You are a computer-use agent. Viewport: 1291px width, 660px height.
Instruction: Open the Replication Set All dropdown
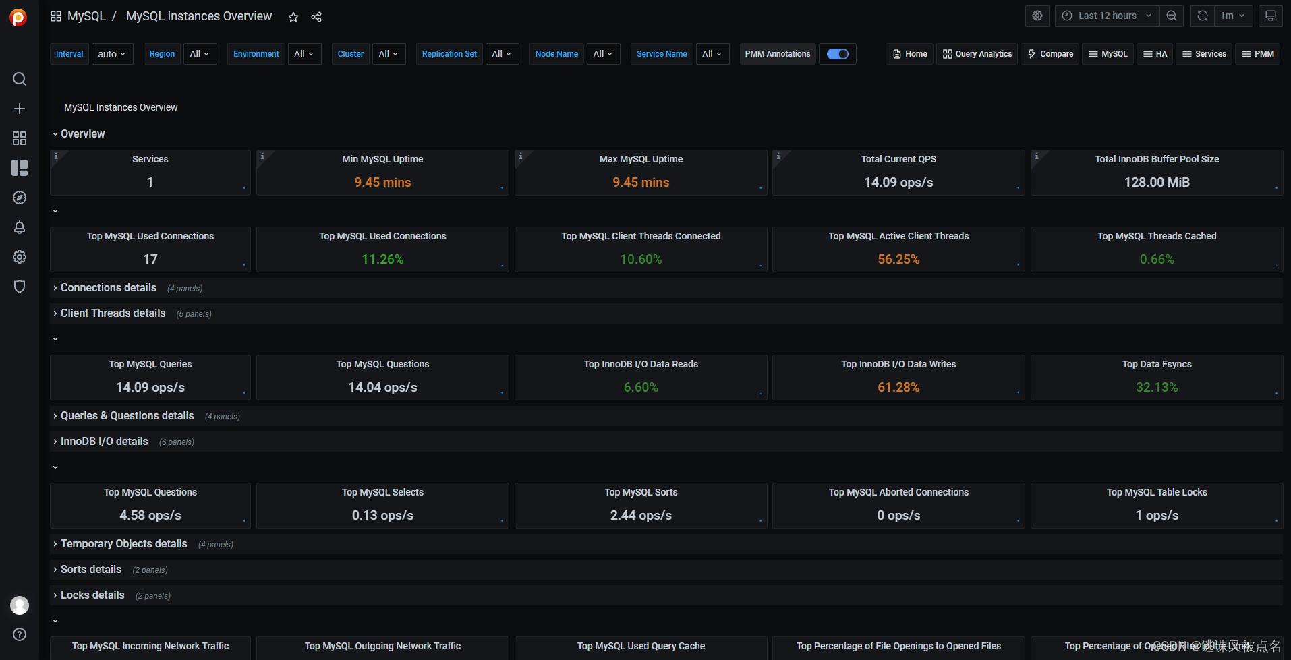pyautogui.click(x=502, y=54)
